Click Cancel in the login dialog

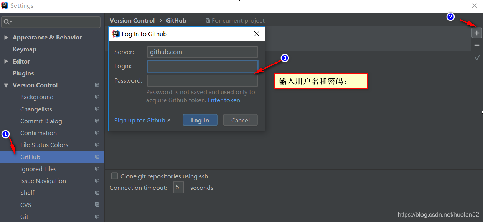click(x=241, y=120)
